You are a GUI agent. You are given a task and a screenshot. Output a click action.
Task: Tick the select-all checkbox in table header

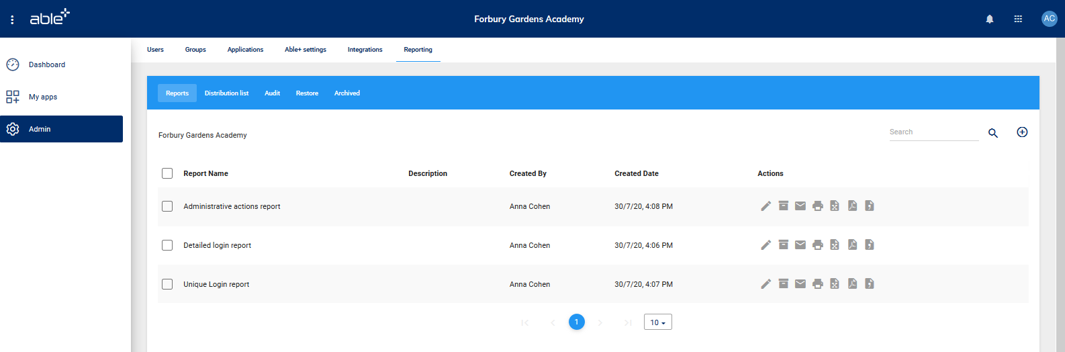pos(167,173)
